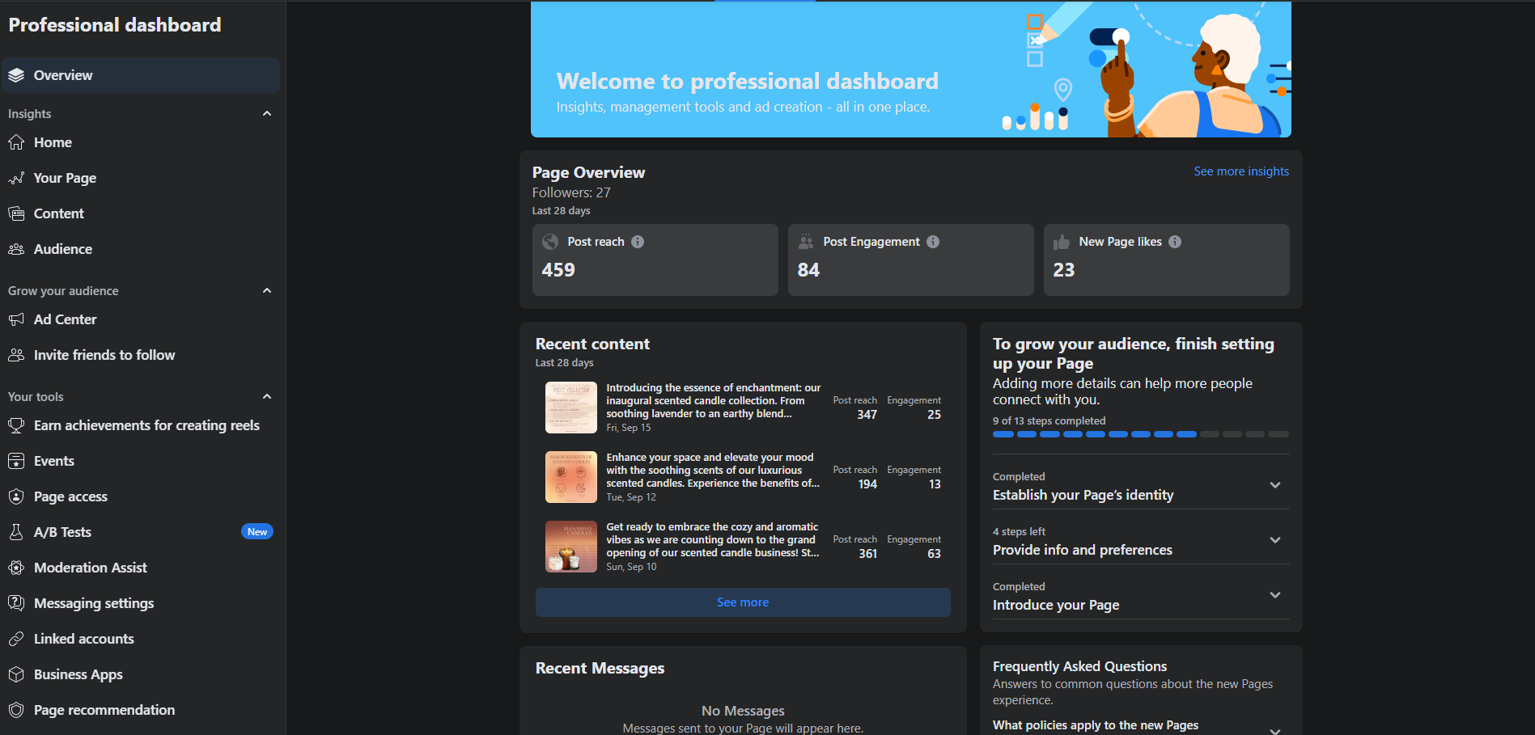Image resolution: width=1535 pixels, height=735 pixels.
Task: Open Earn achievements for creating reels
Action: (141, 425)
